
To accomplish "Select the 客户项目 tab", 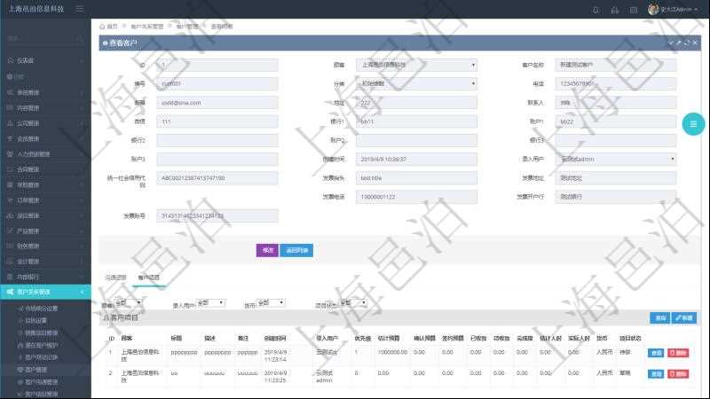I will [149, 278].
